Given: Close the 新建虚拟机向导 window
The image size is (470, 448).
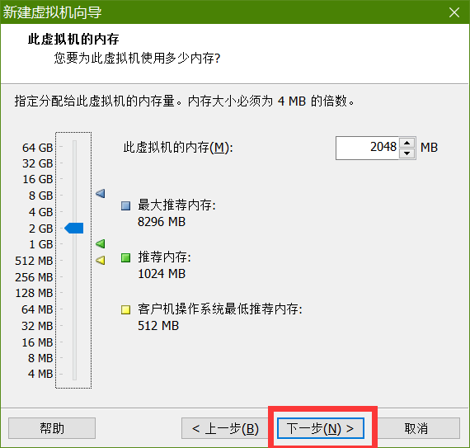Looking at the screenshot, I should (x=454, y=12).
